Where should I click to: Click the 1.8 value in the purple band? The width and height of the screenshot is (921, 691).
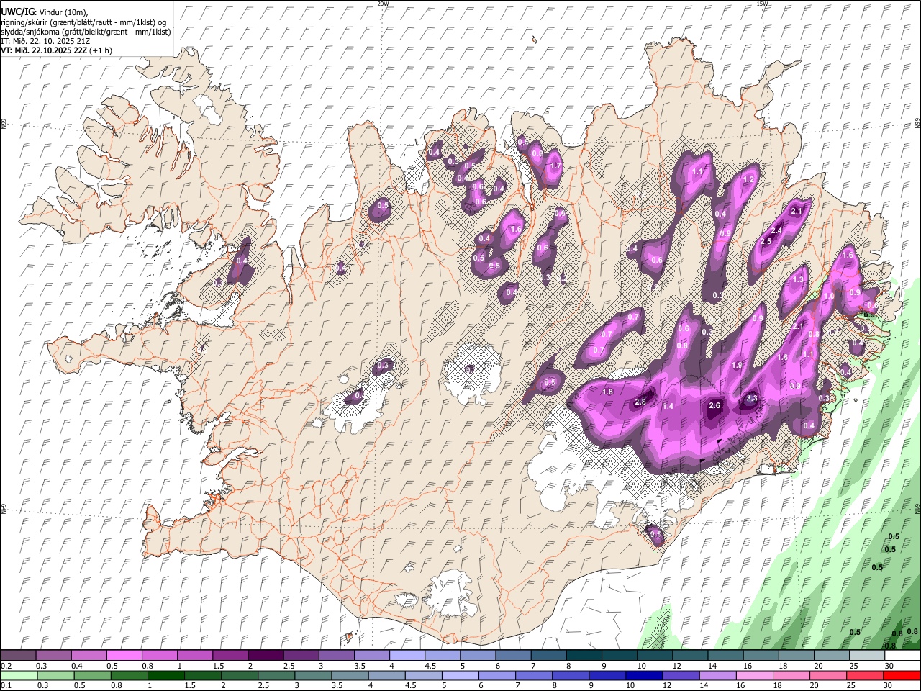pyautogui.click(x=607, y=392)
